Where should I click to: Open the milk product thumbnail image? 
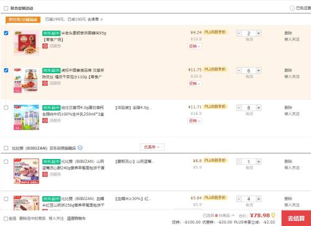[26, 117]
